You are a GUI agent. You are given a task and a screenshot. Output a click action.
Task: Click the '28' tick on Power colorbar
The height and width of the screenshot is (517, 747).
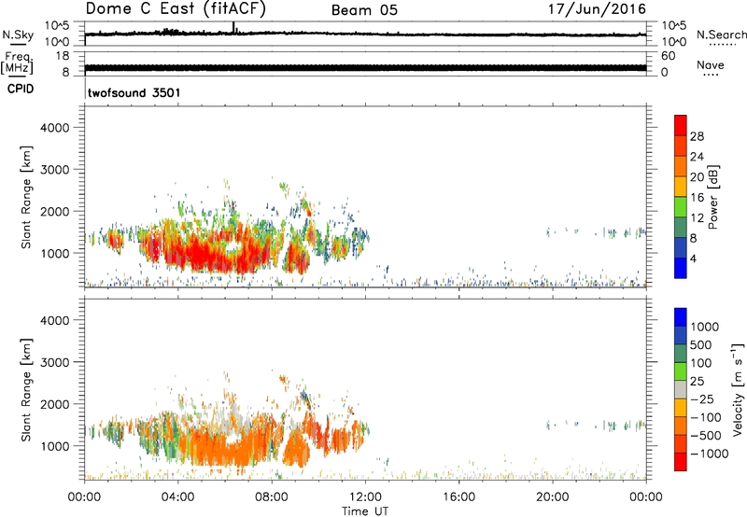(x=697, y=136)
